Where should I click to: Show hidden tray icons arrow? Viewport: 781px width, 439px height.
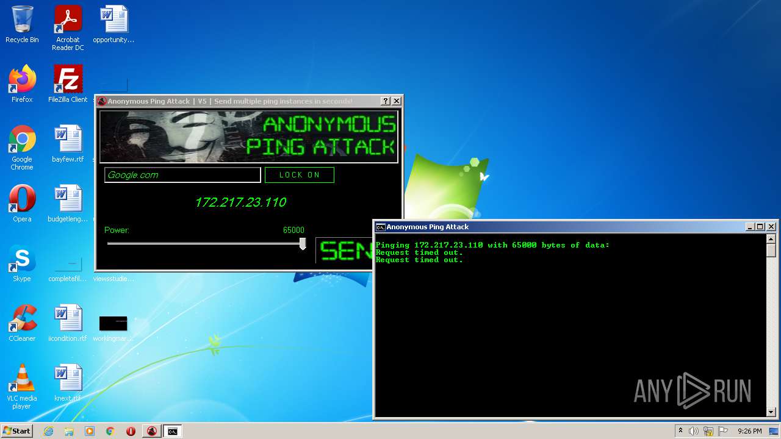(680, 431)
